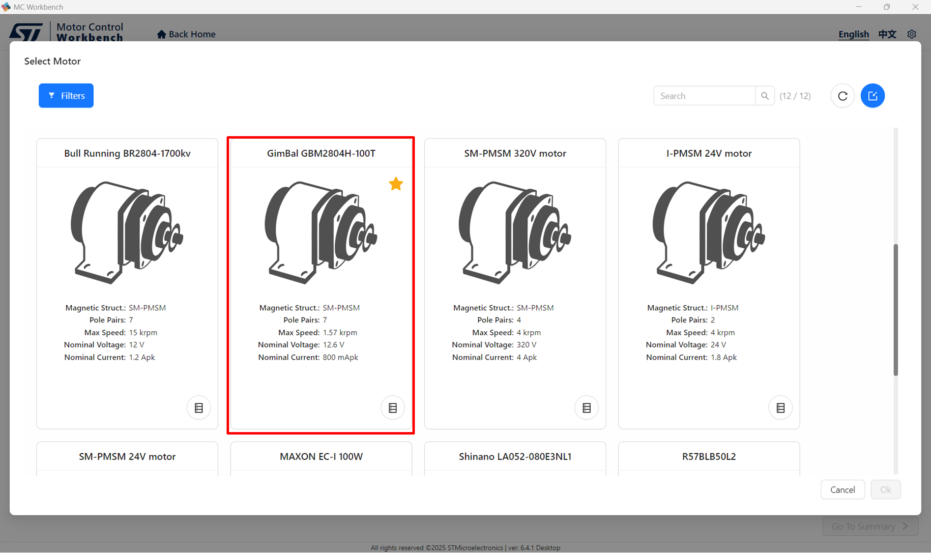
Task: Click the R57BLB50L2 card title
Action: (709, 457)
